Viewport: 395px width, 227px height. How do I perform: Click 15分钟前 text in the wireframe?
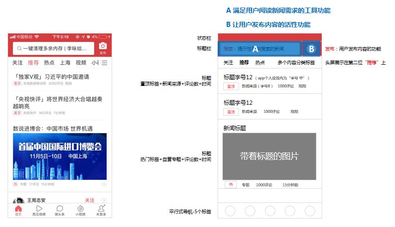(x=290, y=185)
